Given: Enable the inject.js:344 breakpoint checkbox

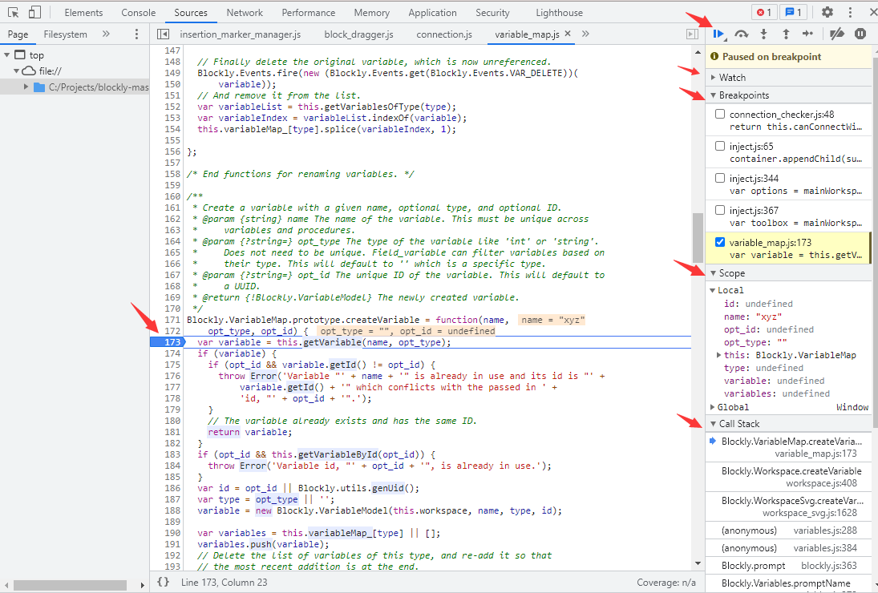Looking at the screenshot, I should click(719, 177).
